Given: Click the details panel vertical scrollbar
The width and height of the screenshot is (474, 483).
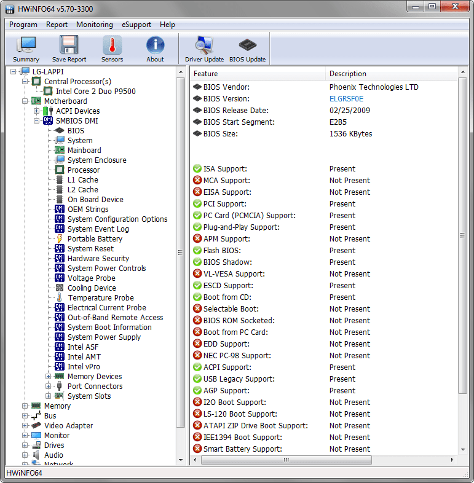Looking at the screenshot, I should (462, 235).
